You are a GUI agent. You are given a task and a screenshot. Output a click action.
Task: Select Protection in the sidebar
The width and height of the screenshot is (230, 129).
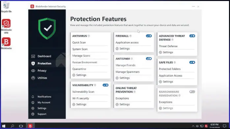pos(44,64)
